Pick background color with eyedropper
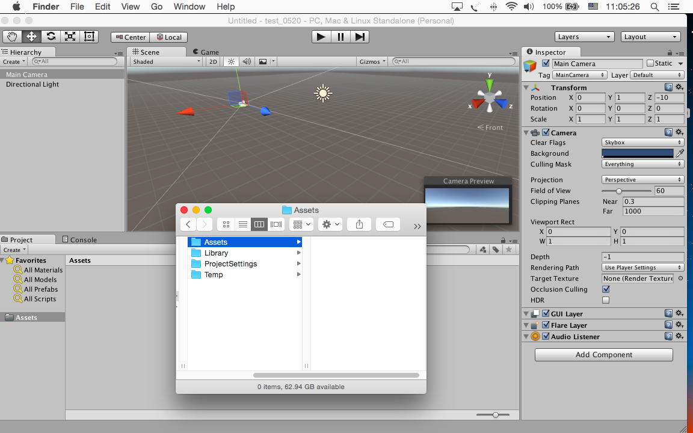 [680, 153]
